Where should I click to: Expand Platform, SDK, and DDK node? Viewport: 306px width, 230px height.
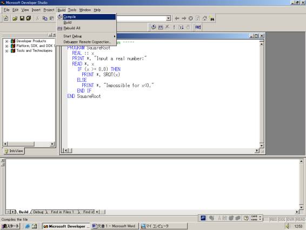(x=6, y=46)
